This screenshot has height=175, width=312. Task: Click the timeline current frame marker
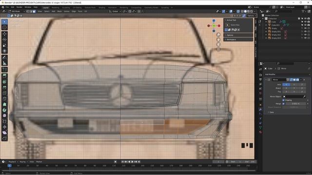click(9, 165)
